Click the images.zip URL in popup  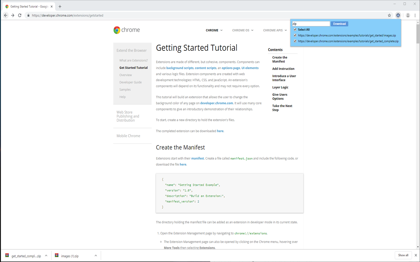pyautogui.click(x=347, y=35)
